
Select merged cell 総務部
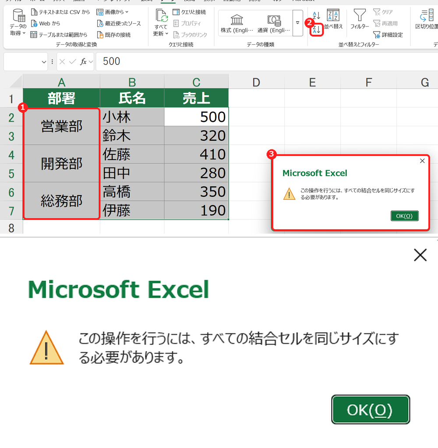click(61, 201)
